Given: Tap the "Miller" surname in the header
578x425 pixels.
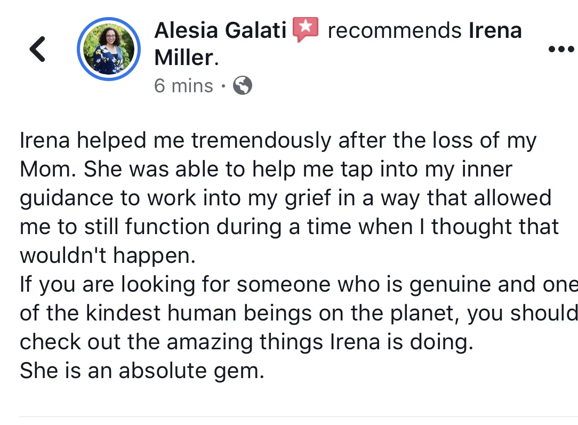Looking at the screenshot, I should 184,58.
